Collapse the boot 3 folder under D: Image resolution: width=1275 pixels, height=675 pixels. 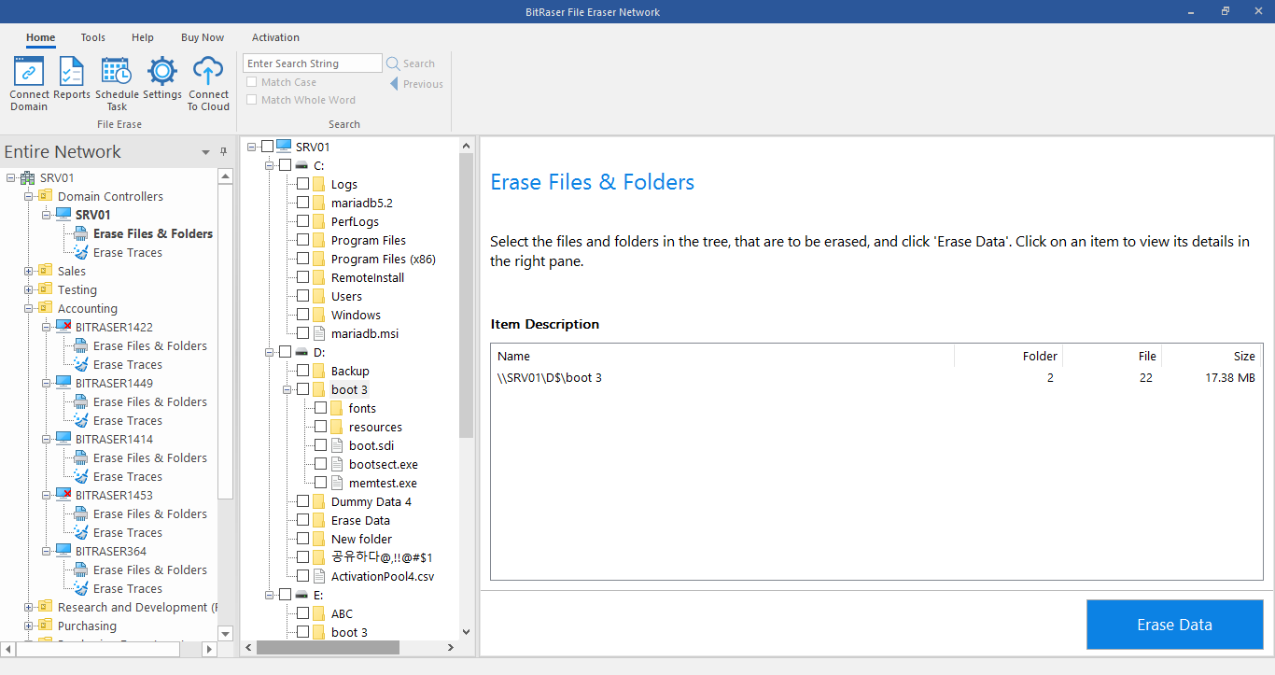tap(287, 389)
